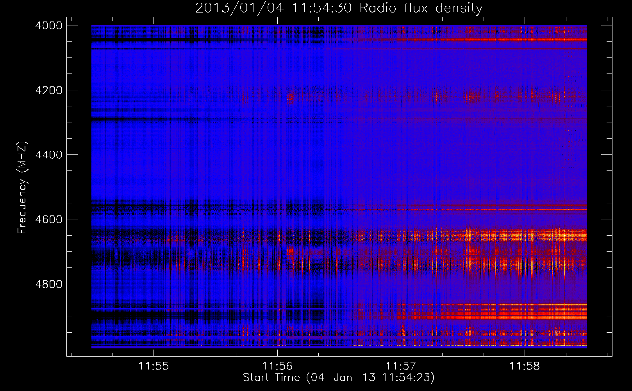Screen dimensions: 632x391
Task: Click the 11:56 time axis label
Action: tap(277, 366)
